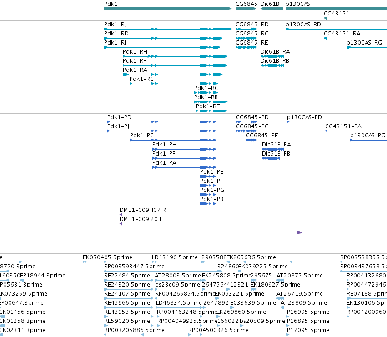Click the Pdk1 gene label
387x337 pixels.
(x=111, y=4)
